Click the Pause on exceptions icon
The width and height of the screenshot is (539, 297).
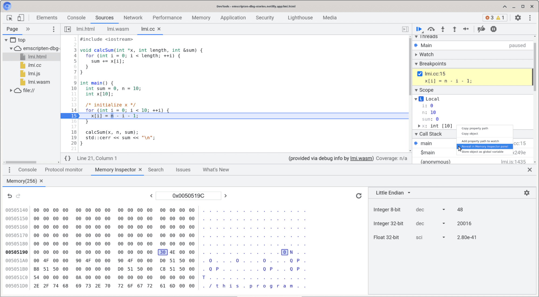click(494, 29)
